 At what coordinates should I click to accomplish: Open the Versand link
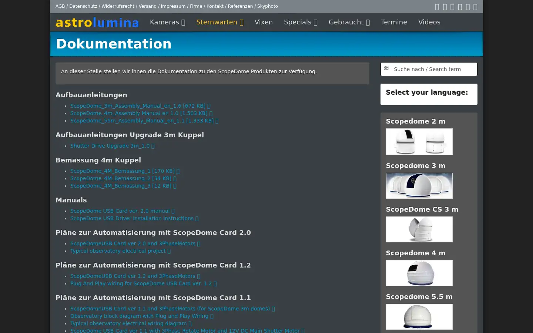[148, 6]
